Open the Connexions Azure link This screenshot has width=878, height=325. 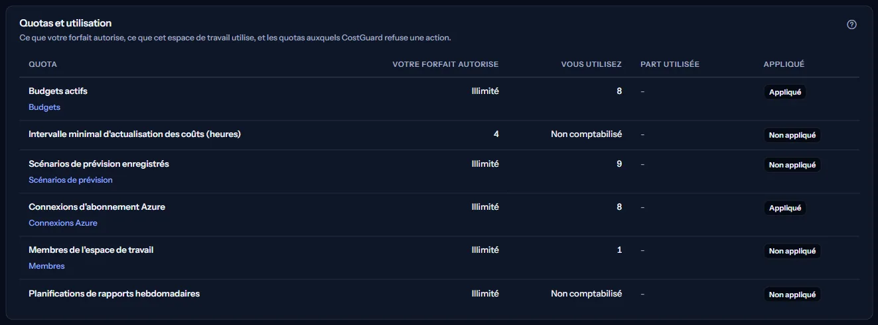coord(63,223)
